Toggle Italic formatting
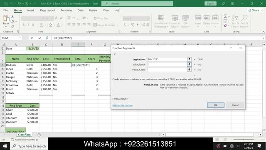This screenshot has width=266, height=150. 28,25
